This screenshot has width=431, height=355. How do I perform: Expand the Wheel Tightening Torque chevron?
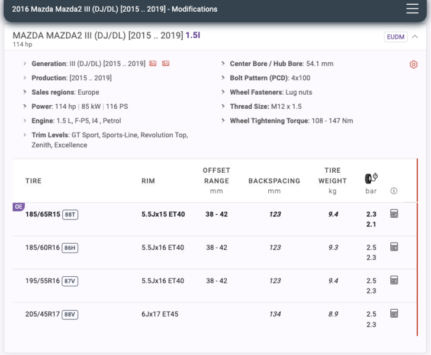coord(223,121)
